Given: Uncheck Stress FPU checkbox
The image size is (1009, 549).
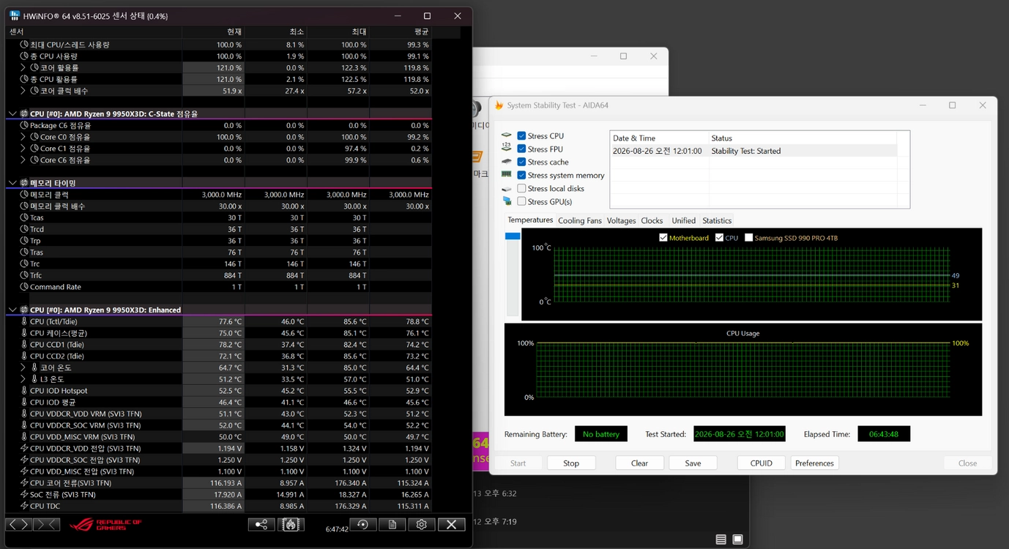Looking at the screenshot, I should tap(521, 149).
